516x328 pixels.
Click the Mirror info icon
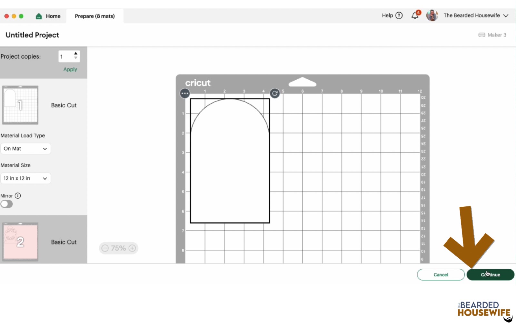(18, 196)
